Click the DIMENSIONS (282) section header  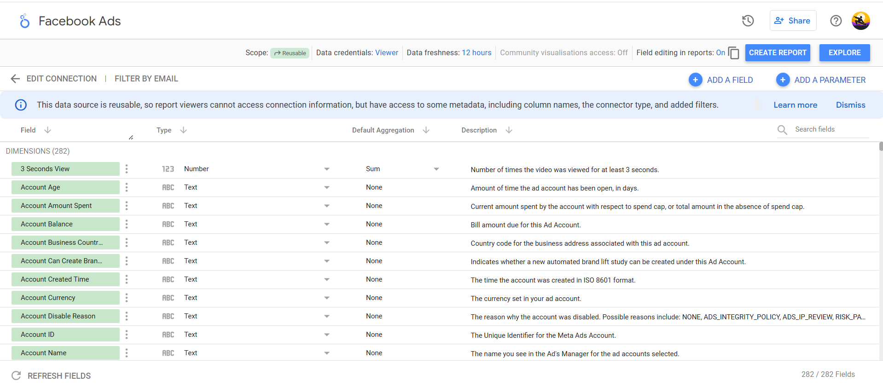pyautogui.click(x=38, y=151)
